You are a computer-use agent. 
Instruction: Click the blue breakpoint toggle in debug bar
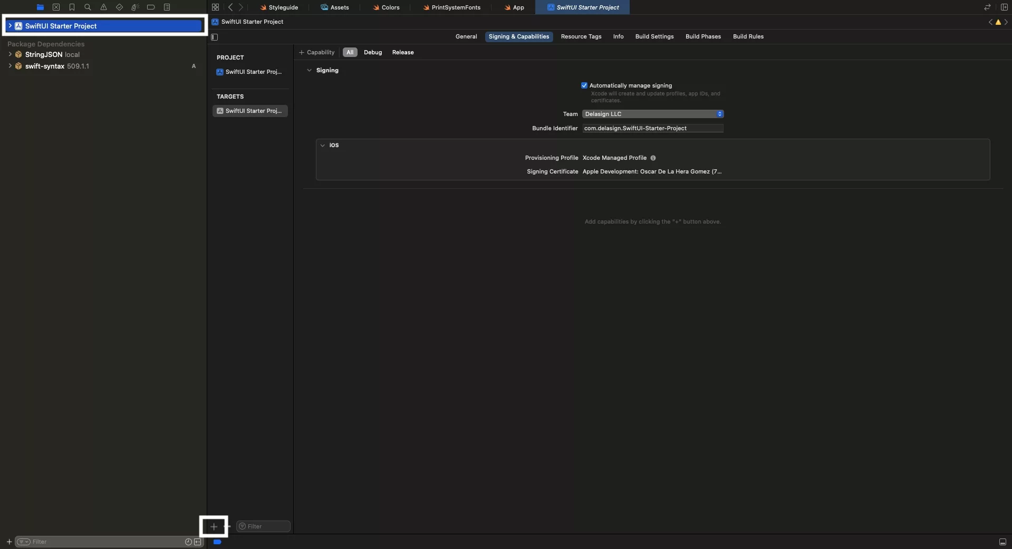point(217,542)
